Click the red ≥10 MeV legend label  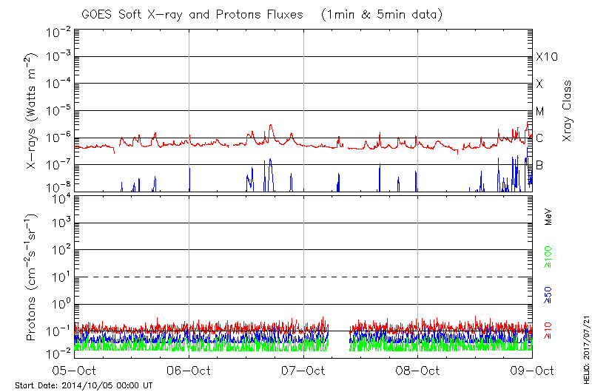548,331
